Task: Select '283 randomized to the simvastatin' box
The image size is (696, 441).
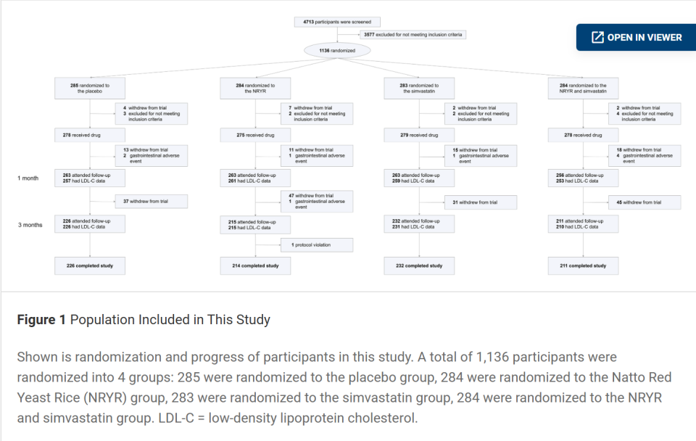Action: [x=419, y=88]
